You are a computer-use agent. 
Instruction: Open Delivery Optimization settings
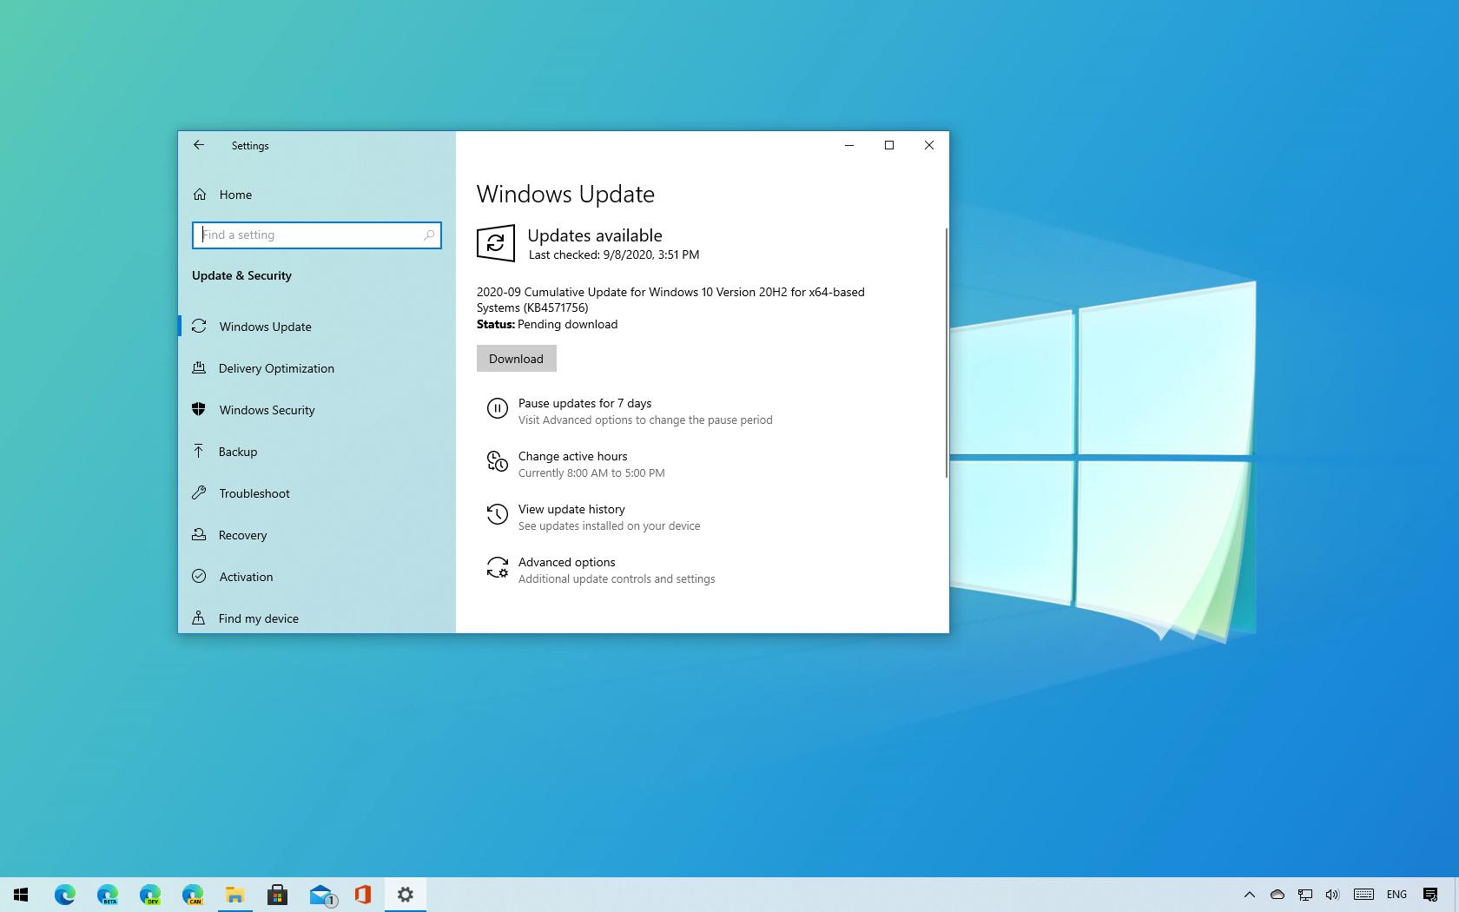coord(275,368)
